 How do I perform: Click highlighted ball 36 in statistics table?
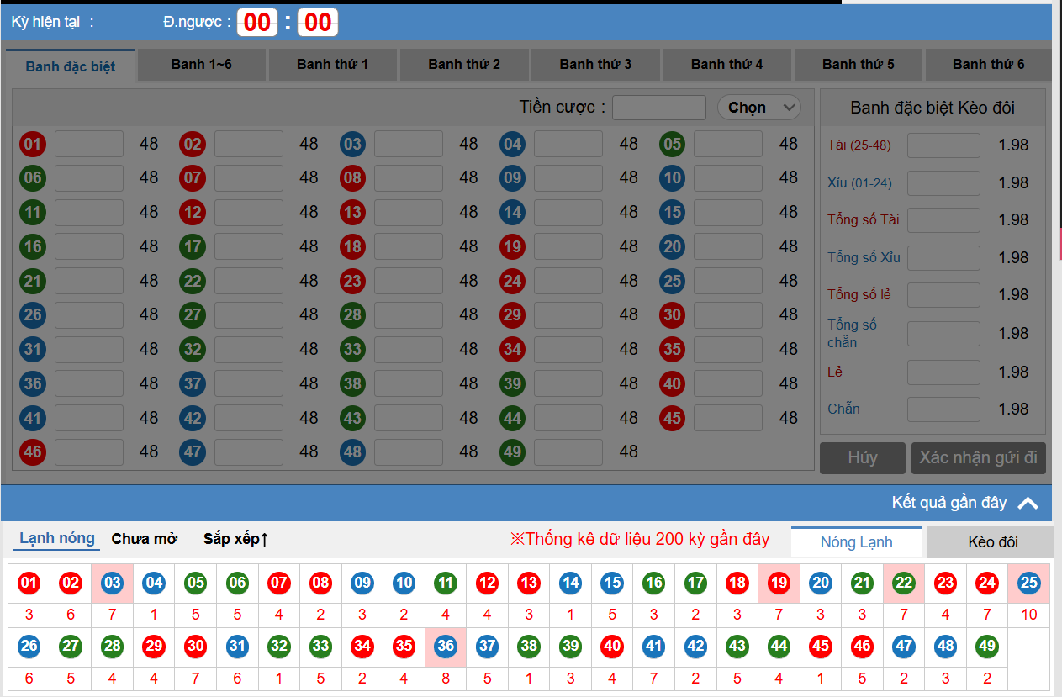(446, 646)
